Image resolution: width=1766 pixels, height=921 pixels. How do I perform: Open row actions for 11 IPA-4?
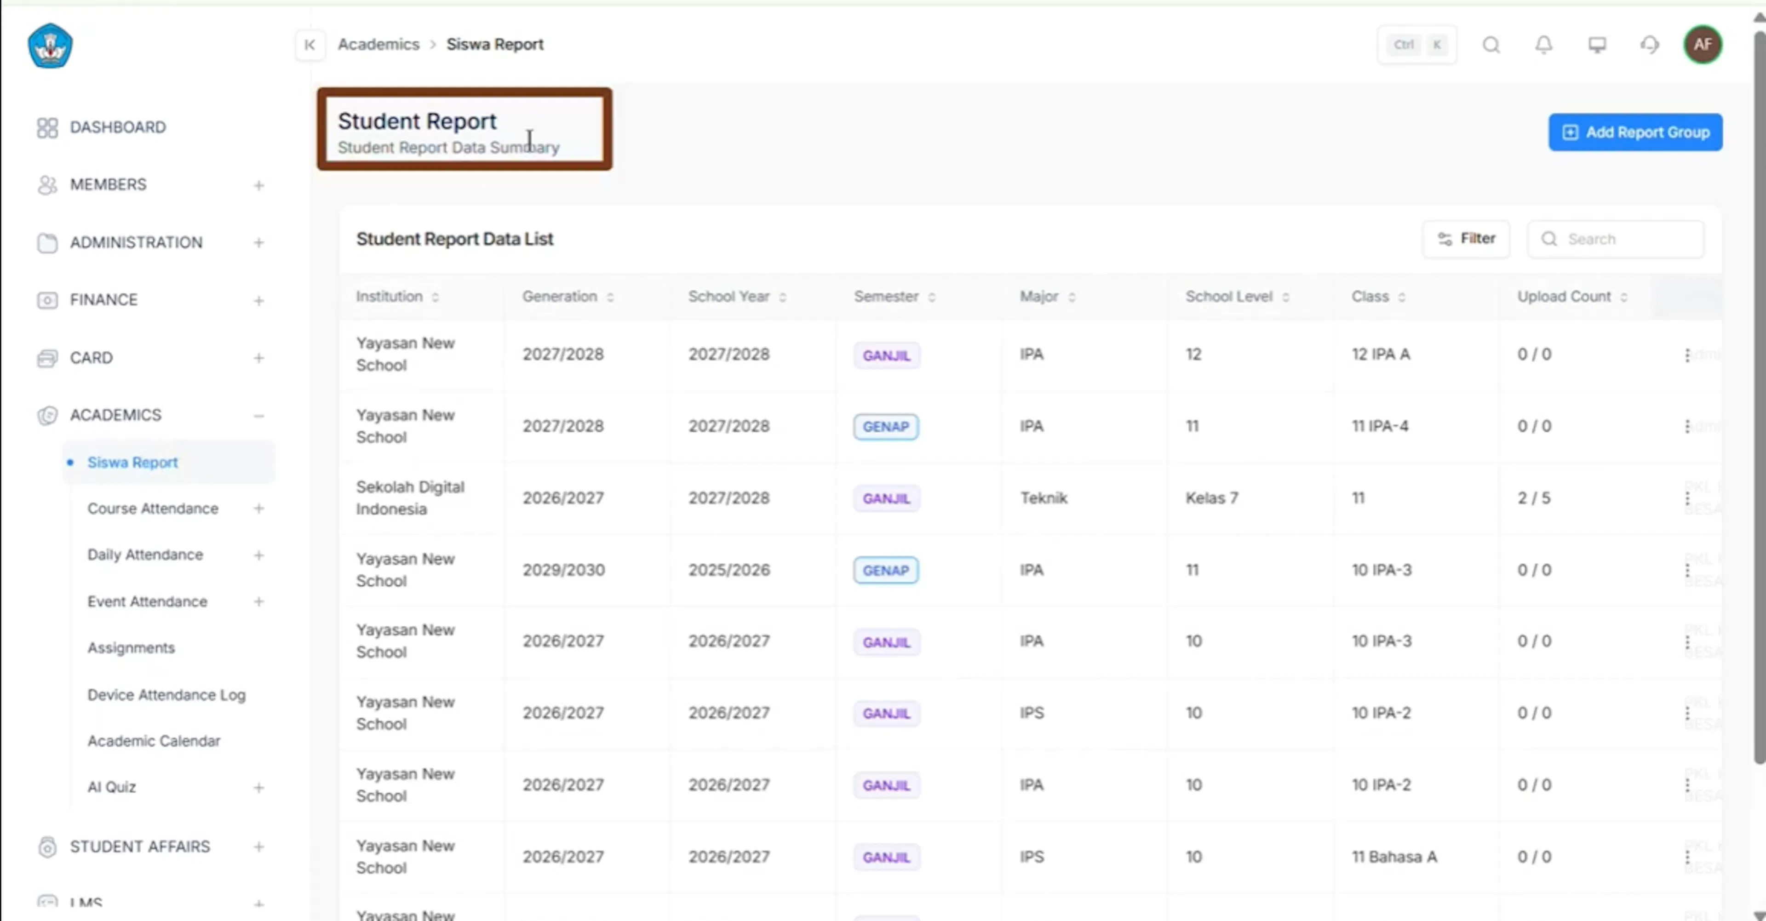pyautogui.click(x=1687, y=426)
